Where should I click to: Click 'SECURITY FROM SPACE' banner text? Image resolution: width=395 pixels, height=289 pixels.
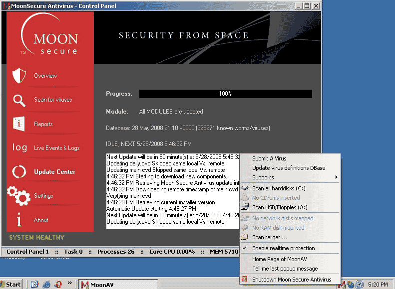coord(183,35)
